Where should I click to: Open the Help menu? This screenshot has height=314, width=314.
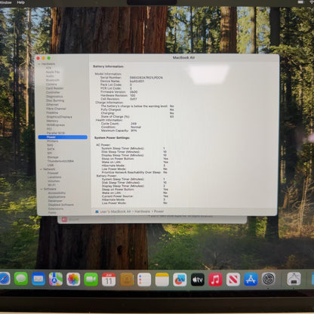tap(20, 2)
